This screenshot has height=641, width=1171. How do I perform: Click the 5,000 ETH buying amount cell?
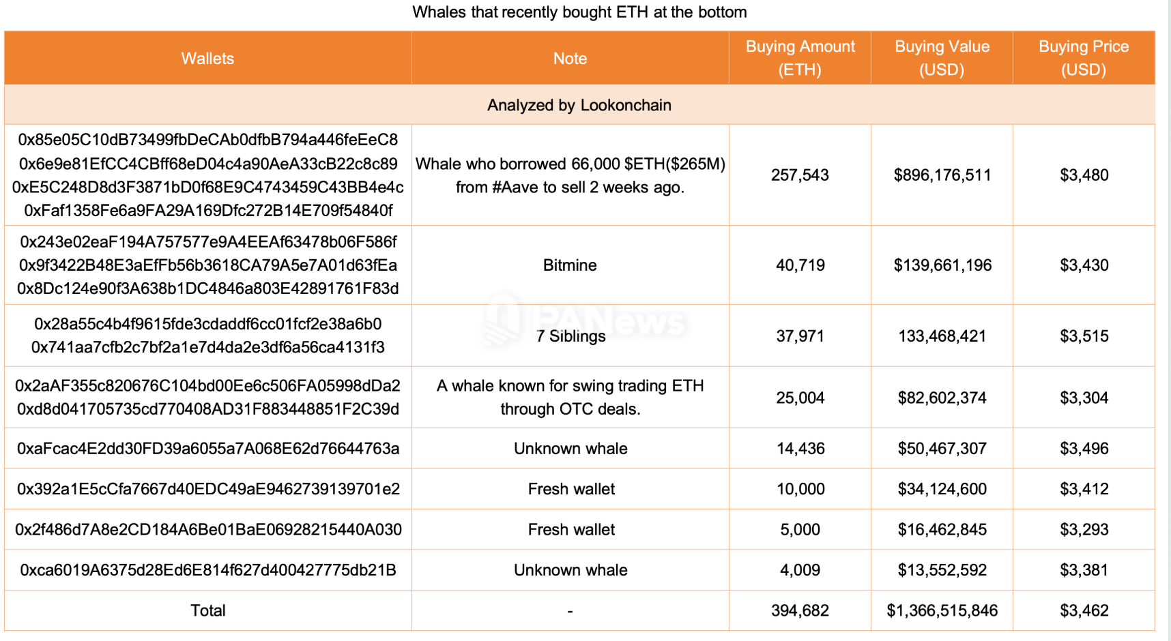[800, 530]
